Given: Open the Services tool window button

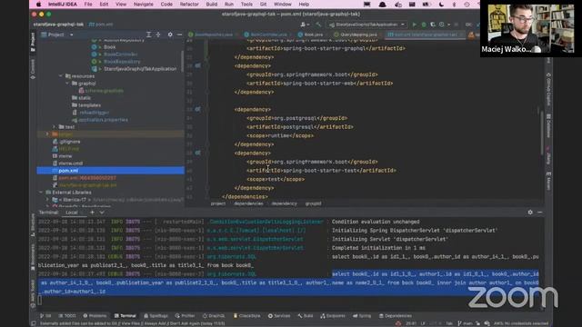Looking at the screenshot, I should (x=279, y=316).
